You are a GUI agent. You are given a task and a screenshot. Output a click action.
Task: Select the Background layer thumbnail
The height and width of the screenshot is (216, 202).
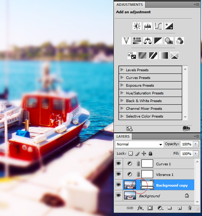tap(130, 195)
